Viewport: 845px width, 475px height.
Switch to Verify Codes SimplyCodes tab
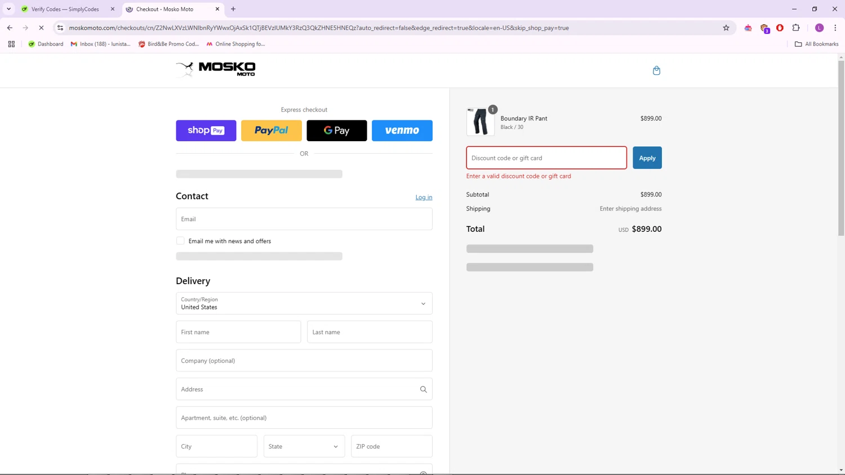(x=65, y=9)
